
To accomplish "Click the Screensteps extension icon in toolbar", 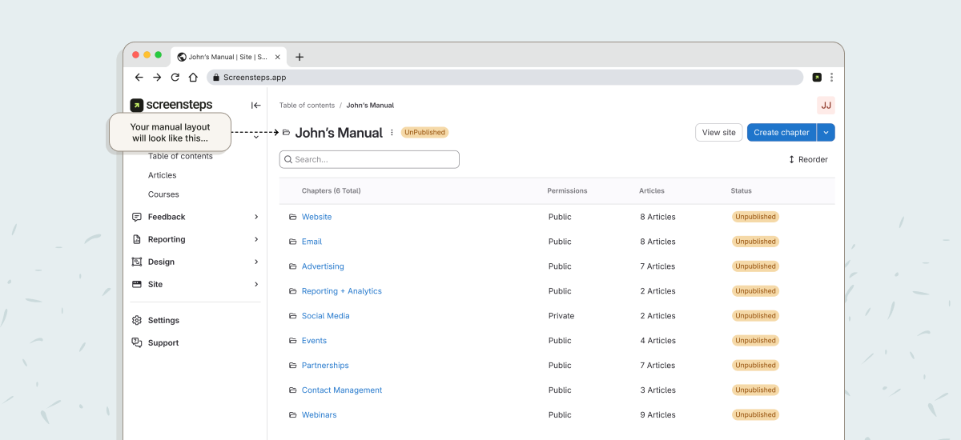I will 816,78.
